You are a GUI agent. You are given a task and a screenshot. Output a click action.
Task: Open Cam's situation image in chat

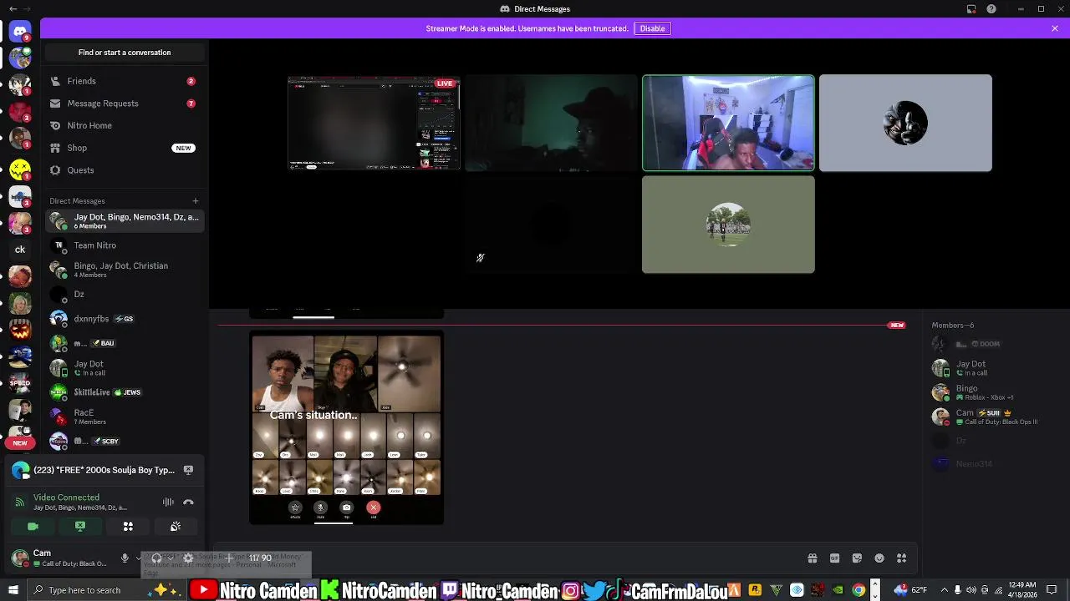coord(347,427)
